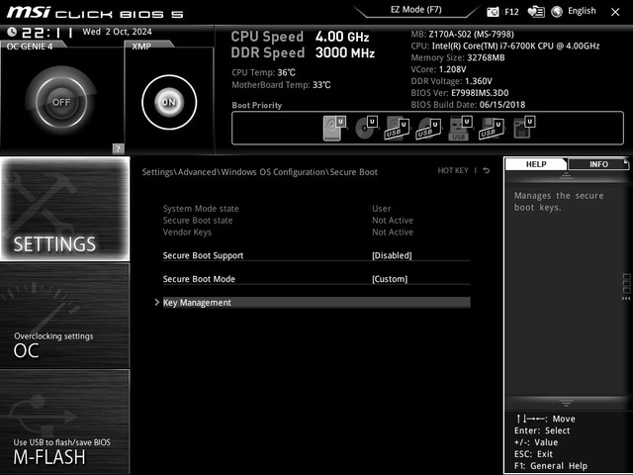The image size is (633, 475).
Task: Click the MSI Click BIOS 5 logo
Action: pos(95,12)
